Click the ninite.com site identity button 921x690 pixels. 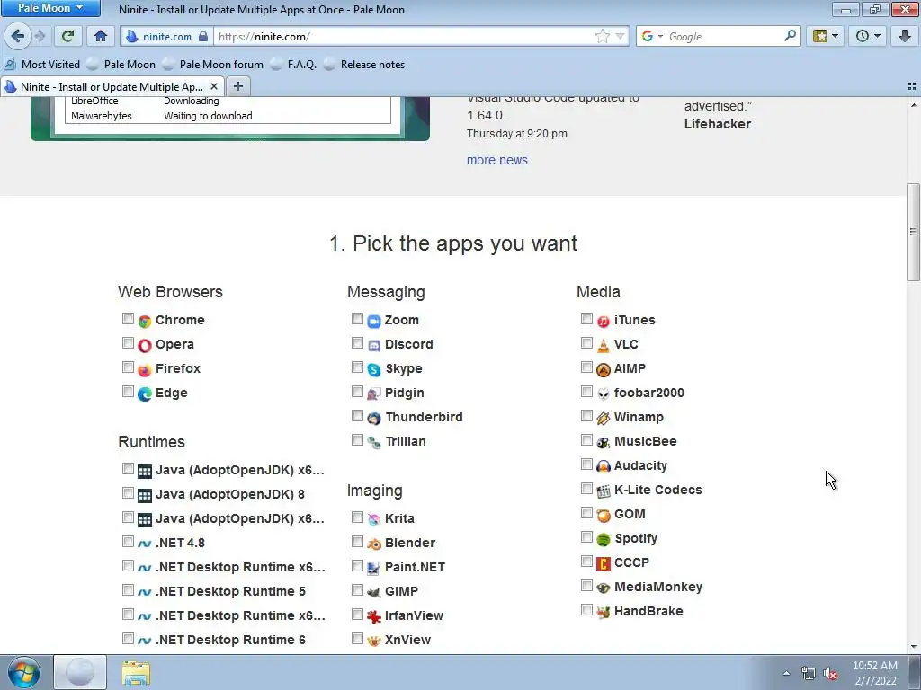166,36
